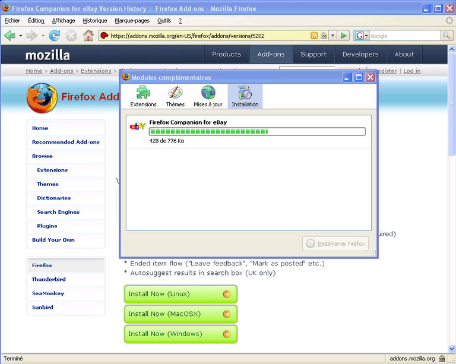Image resolution: width=456 pixels, height=364 pixels.
Task: Reload the page with the refresh icon
Action: coord(55,36)
